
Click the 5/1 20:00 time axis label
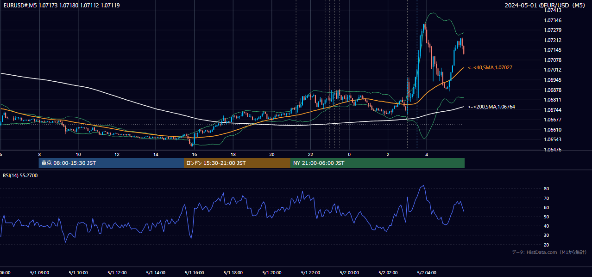tap(272, 272)
